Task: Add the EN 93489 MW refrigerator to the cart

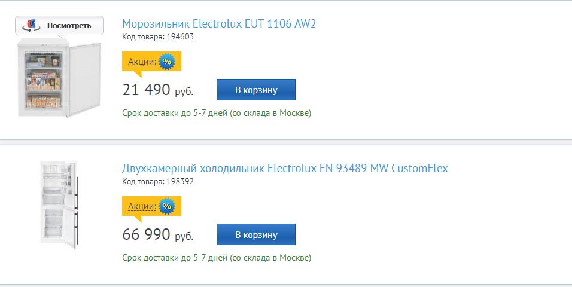Action: coord(256,234)
